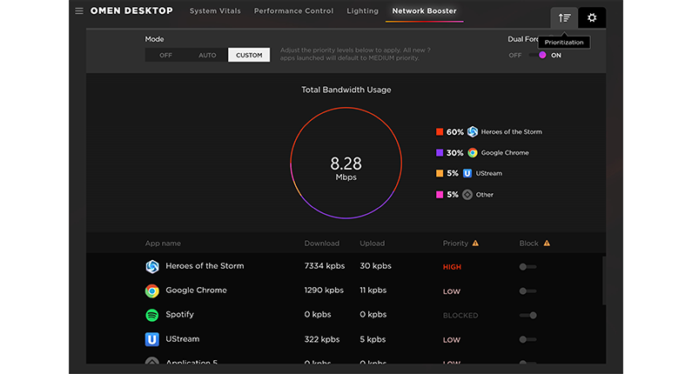Change LOW priority for Google Chrome

point(451,291)
